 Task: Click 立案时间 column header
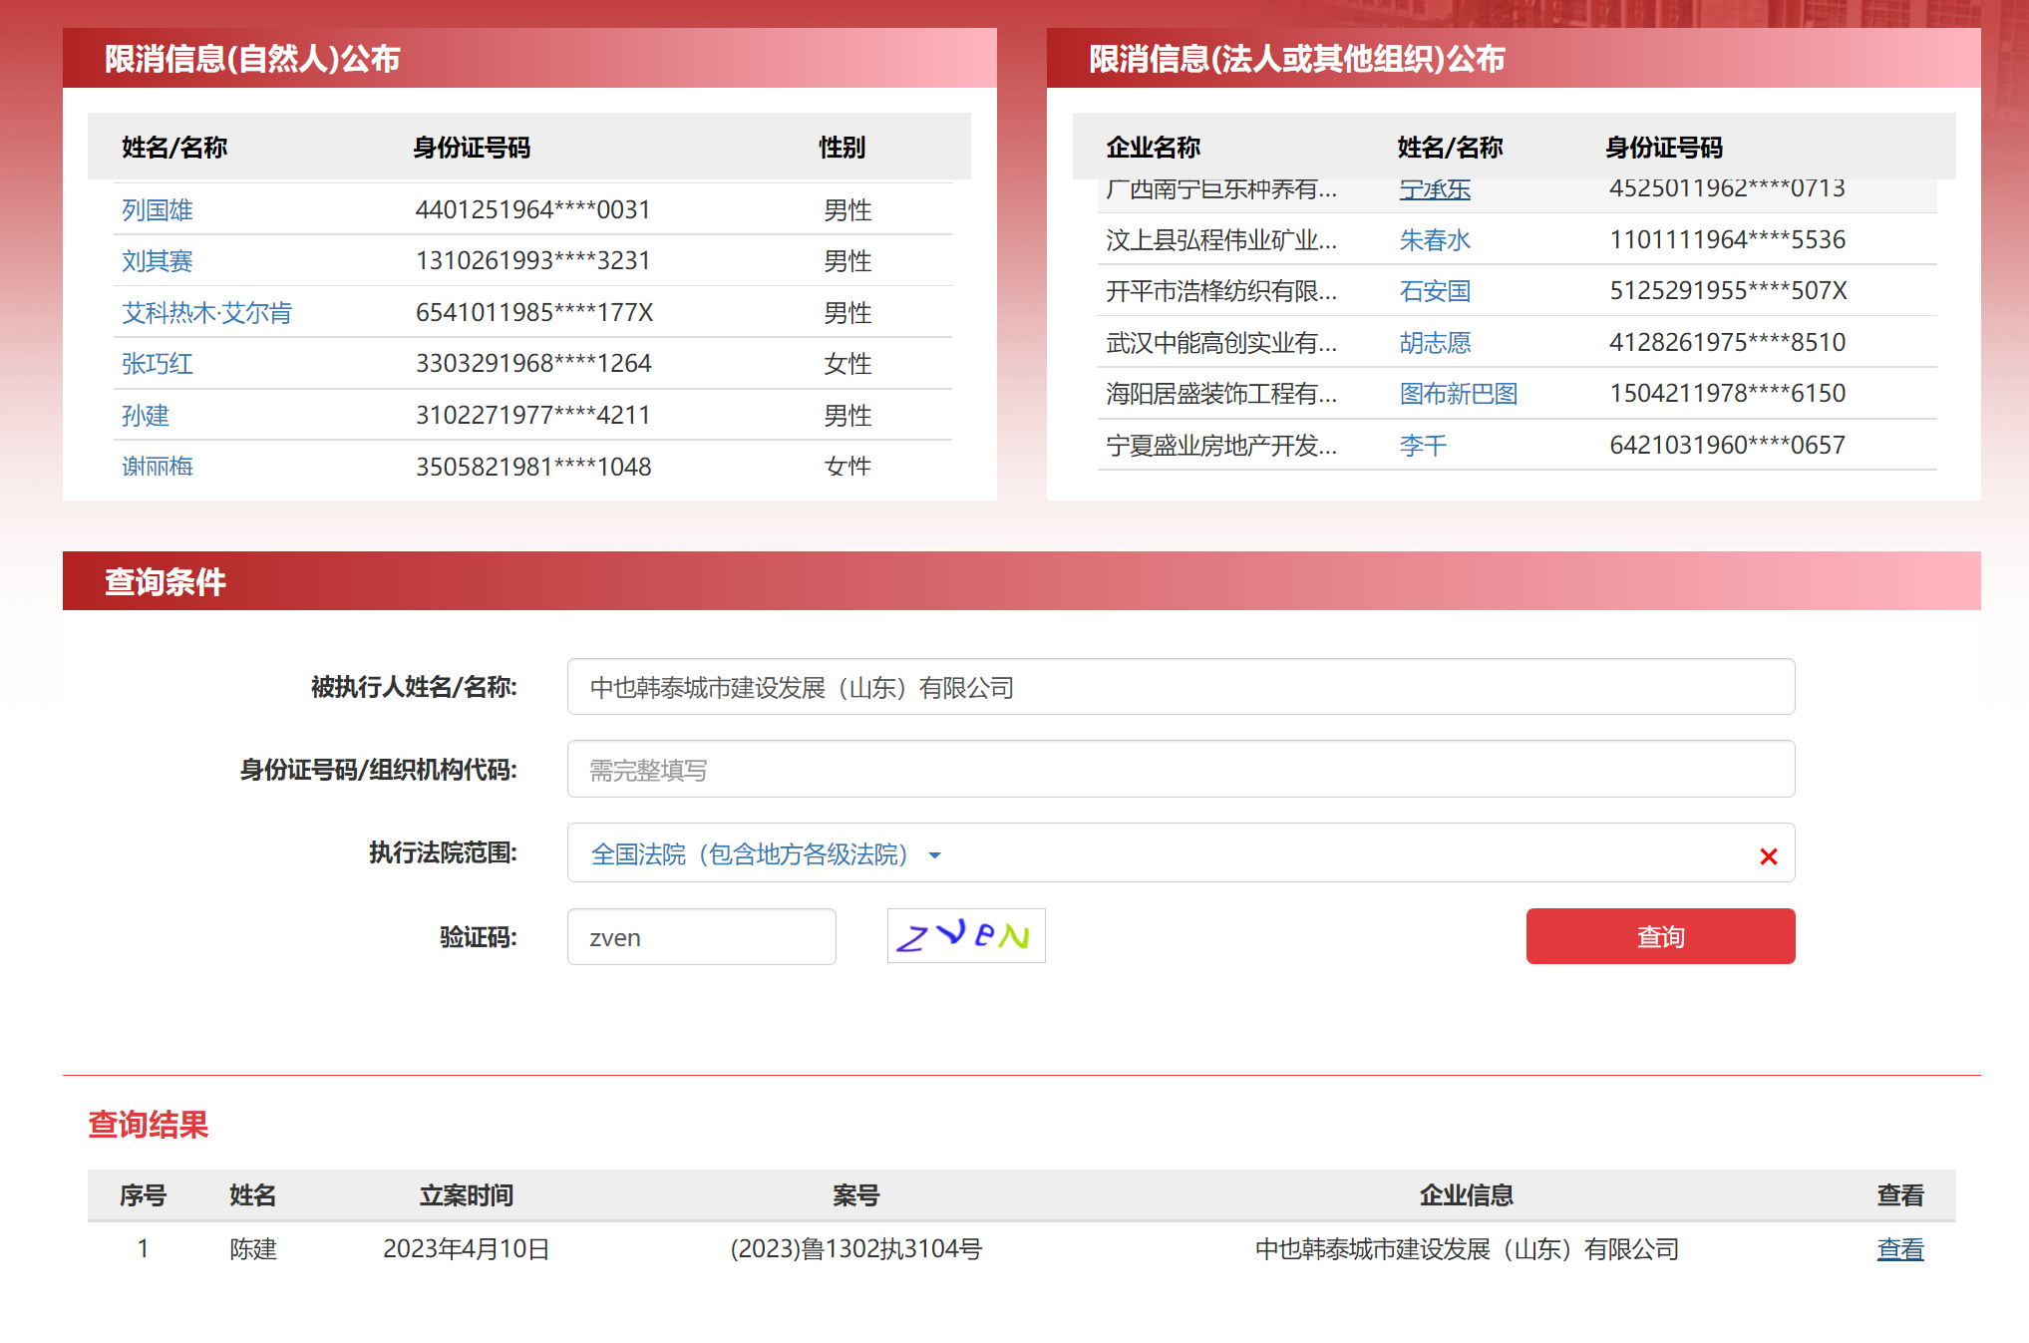pos(466,1195)
